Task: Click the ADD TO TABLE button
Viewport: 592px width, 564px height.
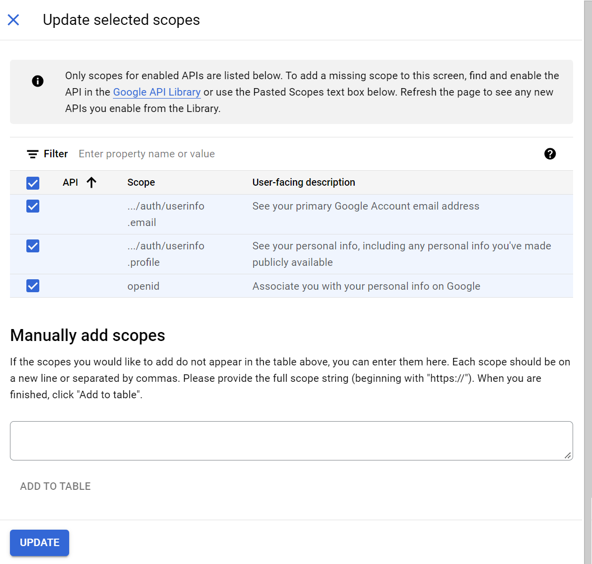Action: 55,486
